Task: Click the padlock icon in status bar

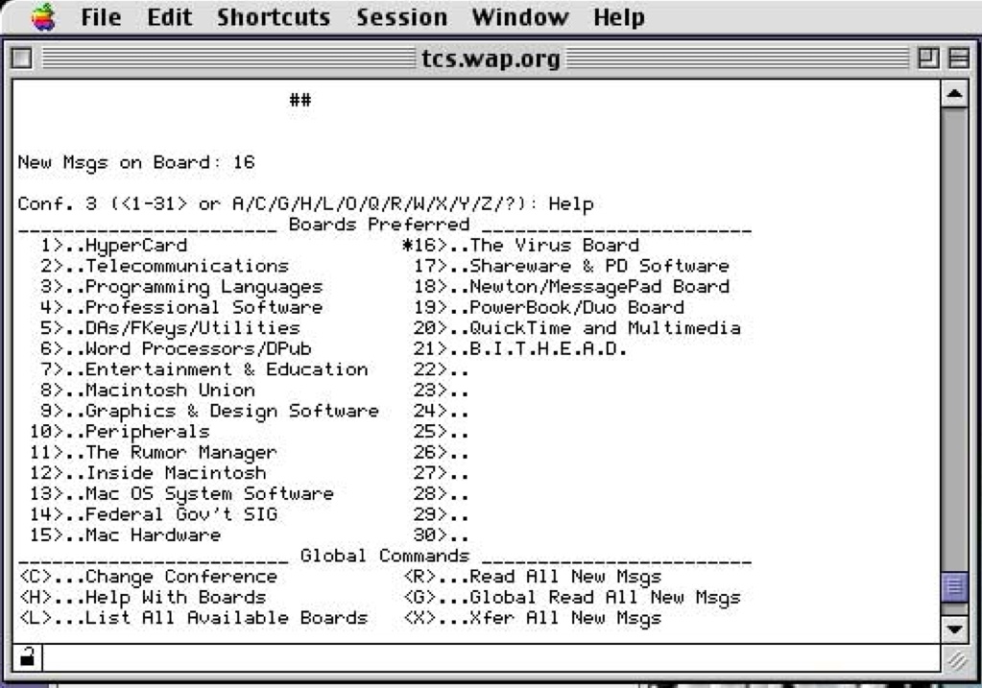Action: pos(27,657)
